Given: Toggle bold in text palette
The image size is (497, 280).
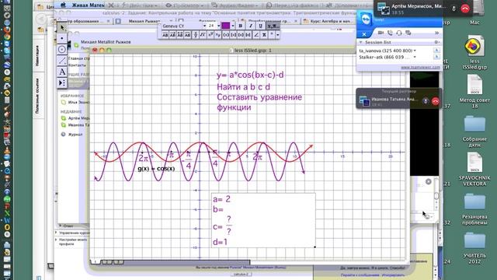Looking at the screenshot, I should (x=240, y=26).
